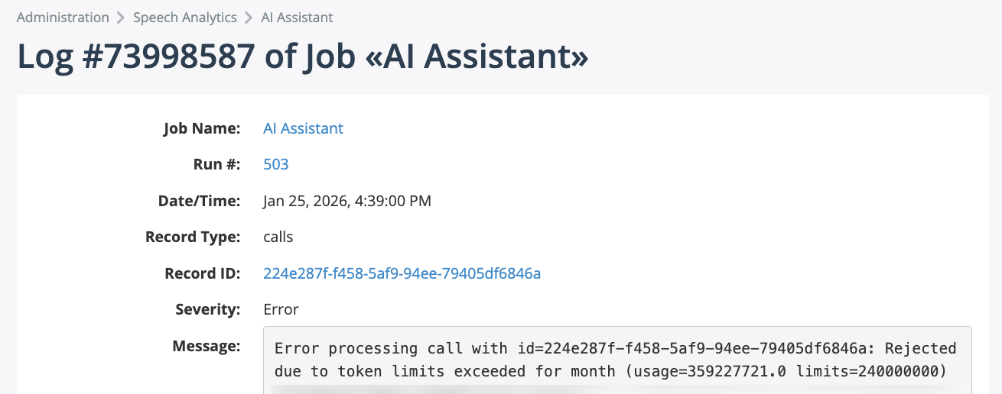The image size is (1002, 394).
Task: Click the Log #73998587 page heading
Action: click(302, 57)
